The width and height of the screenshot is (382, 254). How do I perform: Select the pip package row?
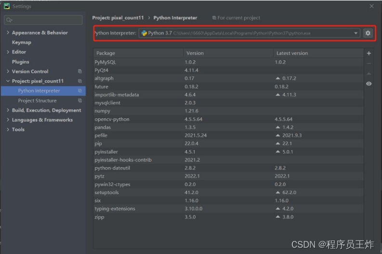pyautogui.click(x=228, y=143)
